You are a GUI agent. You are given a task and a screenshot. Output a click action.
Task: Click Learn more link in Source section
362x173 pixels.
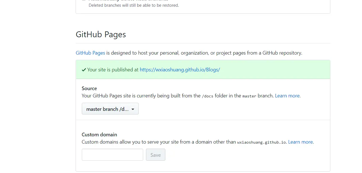coord(287,96)
